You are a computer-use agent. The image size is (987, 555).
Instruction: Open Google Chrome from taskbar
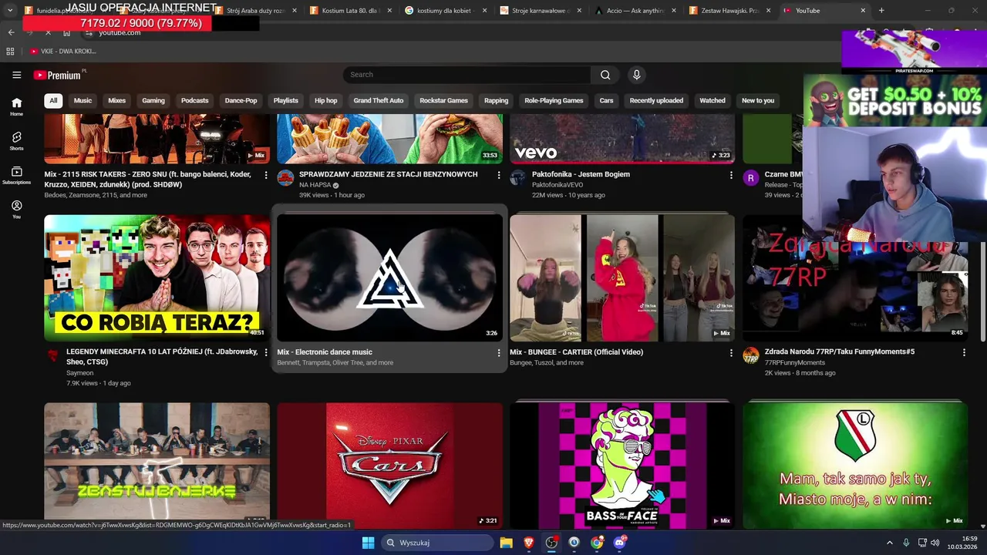click(x=597, y=543)
